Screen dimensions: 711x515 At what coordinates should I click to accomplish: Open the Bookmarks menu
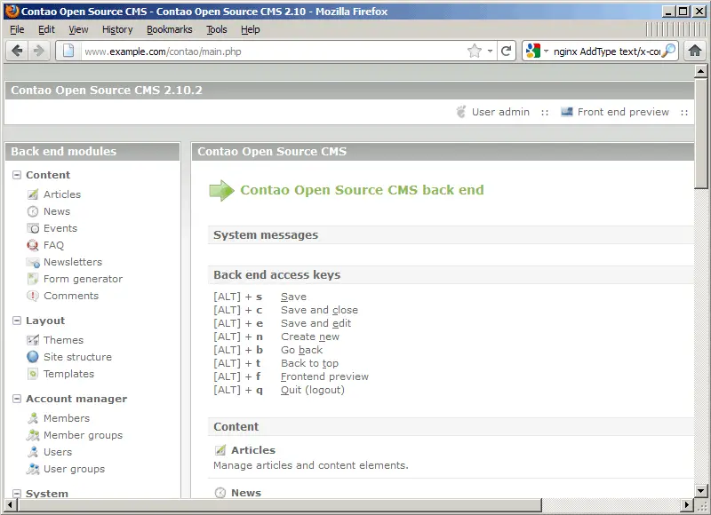tap(169, 29)
